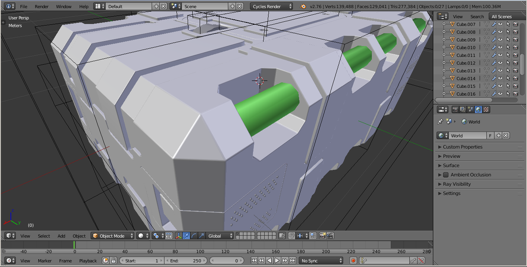Click the mesh data icon for Cube.014
Viewport: 527px width, 267px height.
click(x=487, y=78)
